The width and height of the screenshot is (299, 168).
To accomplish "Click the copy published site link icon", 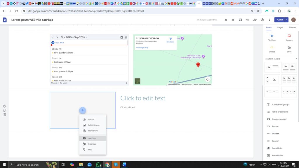I will tap(248, 20).
